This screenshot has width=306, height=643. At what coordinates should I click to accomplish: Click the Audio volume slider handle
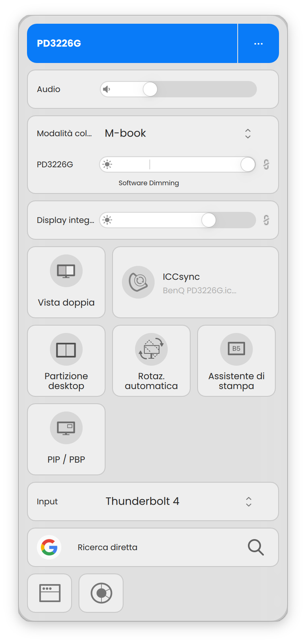(150, 89)
